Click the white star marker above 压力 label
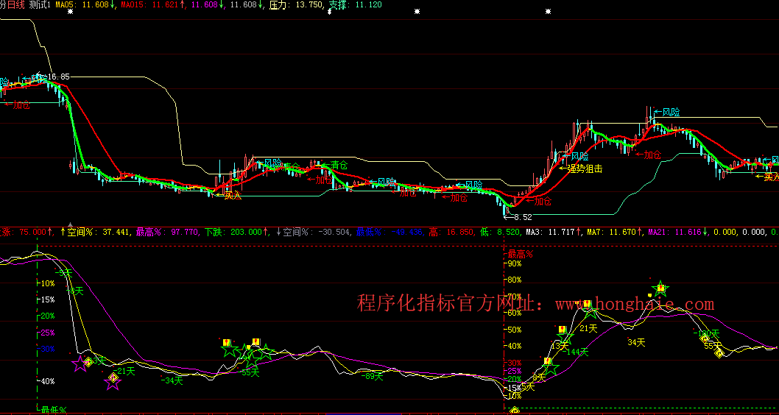This screenshot has height=415, width=779. [x=329, y=13]
